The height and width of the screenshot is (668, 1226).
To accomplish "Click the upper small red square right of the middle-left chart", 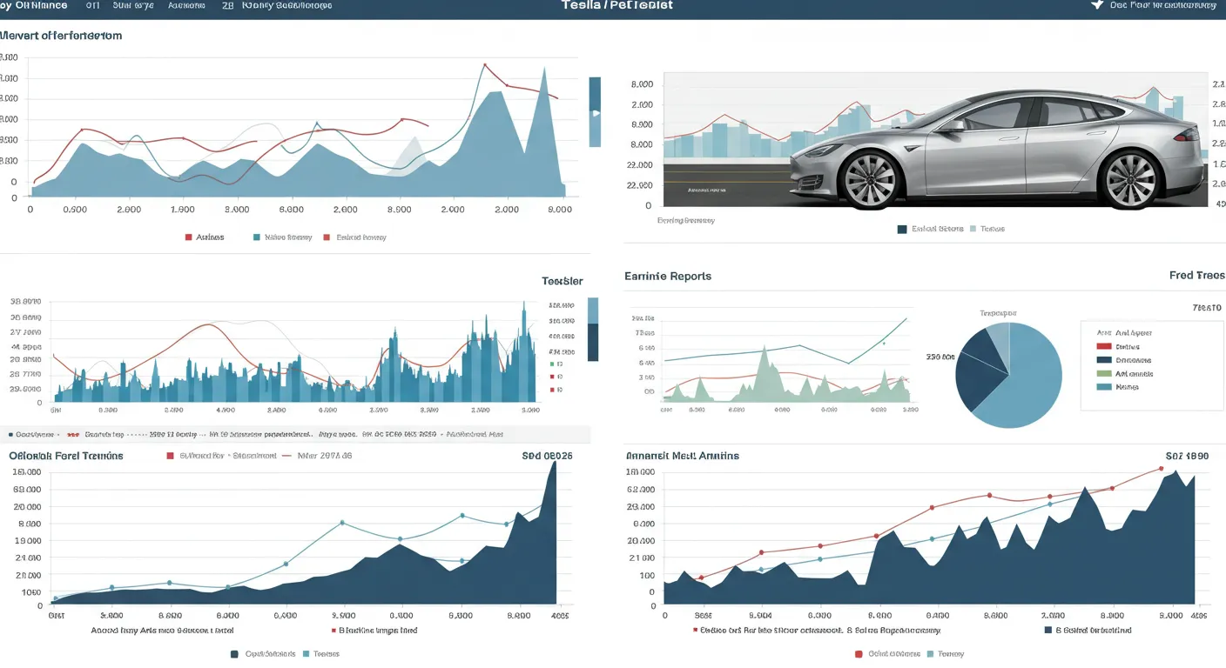I will point(552,377).
